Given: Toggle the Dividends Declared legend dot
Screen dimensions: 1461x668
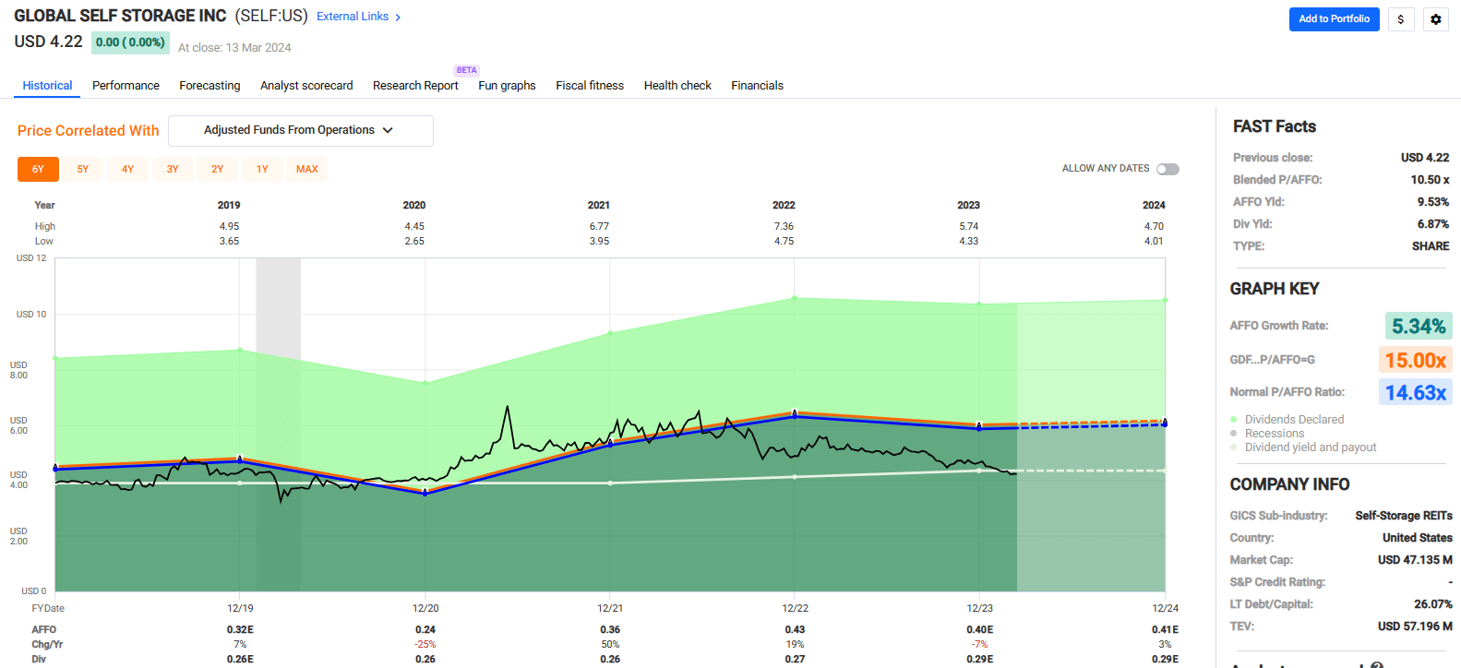Looking at the screenshot, I should (x=1234, y=420).
